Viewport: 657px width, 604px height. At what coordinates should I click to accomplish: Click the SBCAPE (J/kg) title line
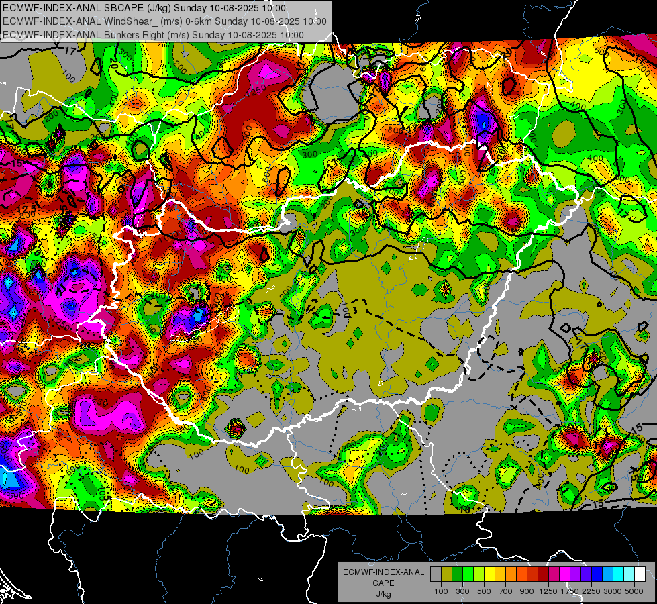144,8
